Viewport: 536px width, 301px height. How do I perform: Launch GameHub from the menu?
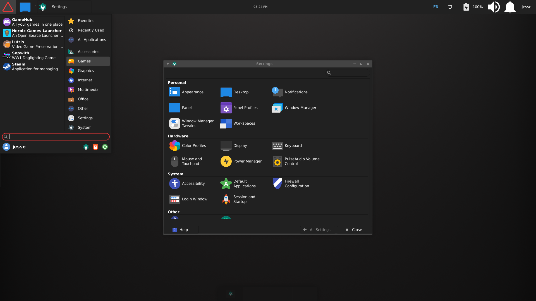tap(33, 22)
